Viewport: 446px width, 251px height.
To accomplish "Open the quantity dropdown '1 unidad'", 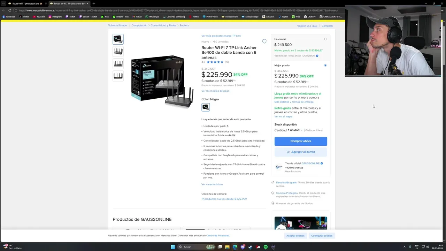I will click(295, 130).
